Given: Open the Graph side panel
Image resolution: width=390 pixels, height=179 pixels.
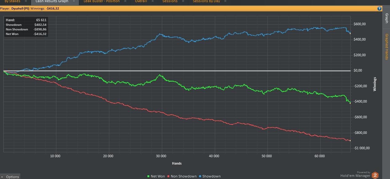Looking at the screenshot, I should click(387, 18).
